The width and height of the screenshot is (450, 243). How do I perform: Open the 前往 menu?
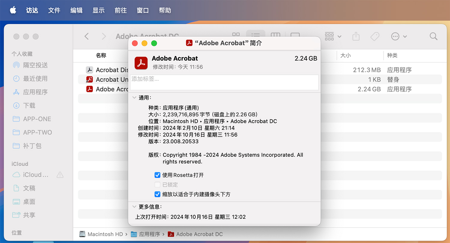coord(121,10)
